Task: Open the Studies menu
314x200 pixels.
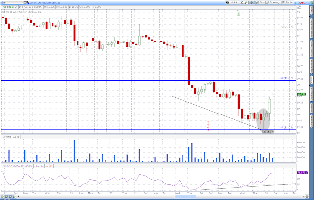Action: (x=288, y=3)
